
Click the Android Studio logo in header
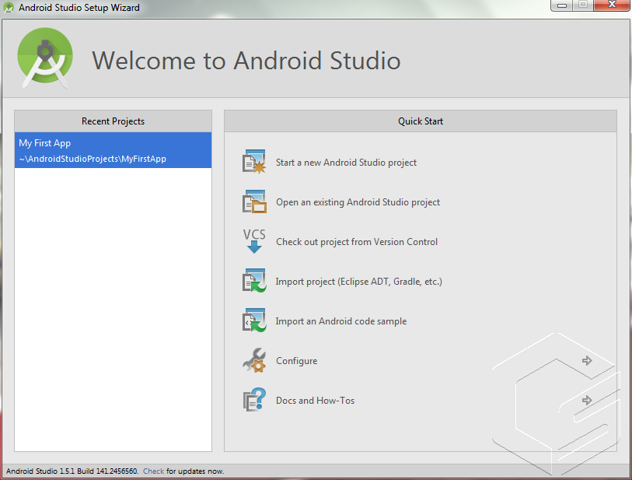tap(45, 58)
